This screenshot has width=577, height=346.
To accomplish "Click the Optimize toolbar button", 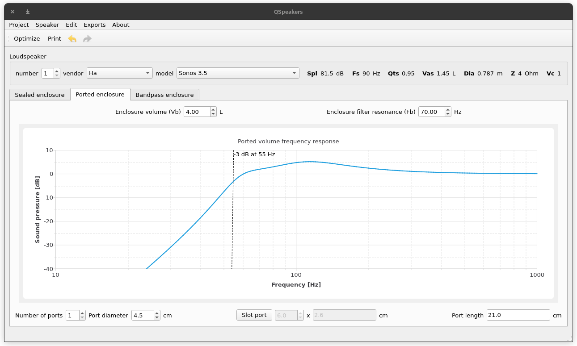I will click(x=27, y=39).
